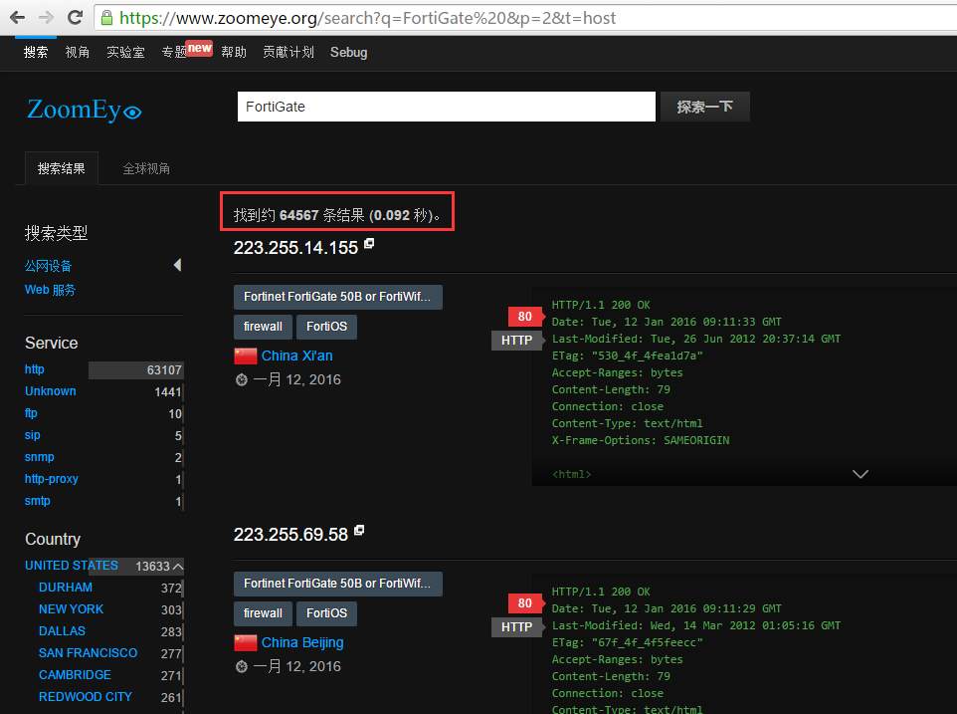Filter results by SAN FRANCISCO
Viewport: 957px width, 714px height.
click(88, 652)
